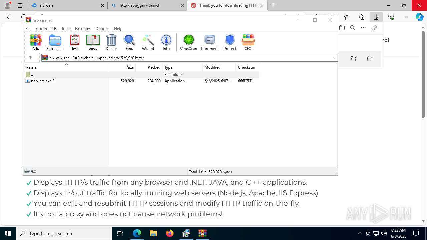Open Task View on taskbar
427x240 pixels.
point(120,233)
